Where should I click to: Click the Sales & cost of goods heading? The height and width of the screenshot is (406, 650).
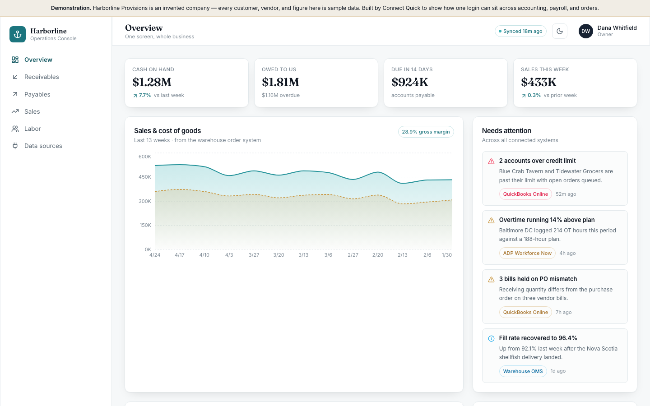click(x=167, y=131)
